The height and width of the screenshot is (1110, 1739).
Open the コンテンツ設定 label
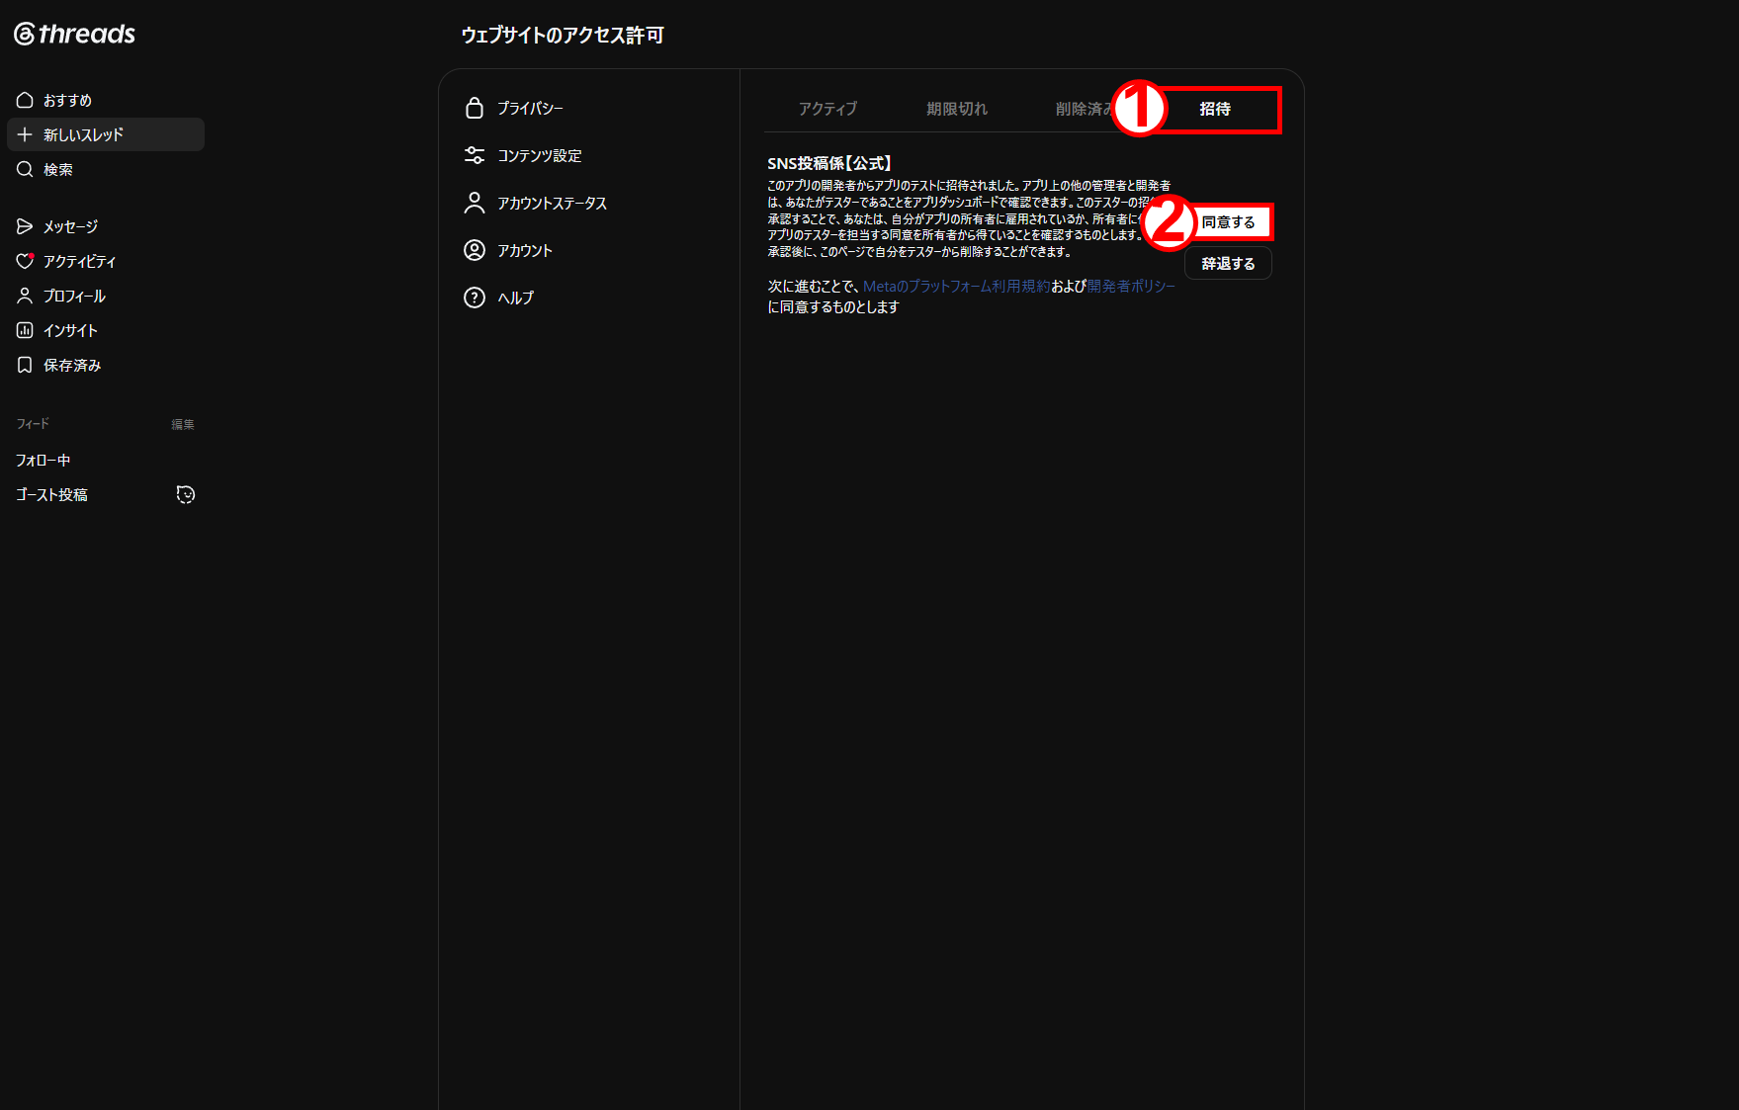click(540, 155)
